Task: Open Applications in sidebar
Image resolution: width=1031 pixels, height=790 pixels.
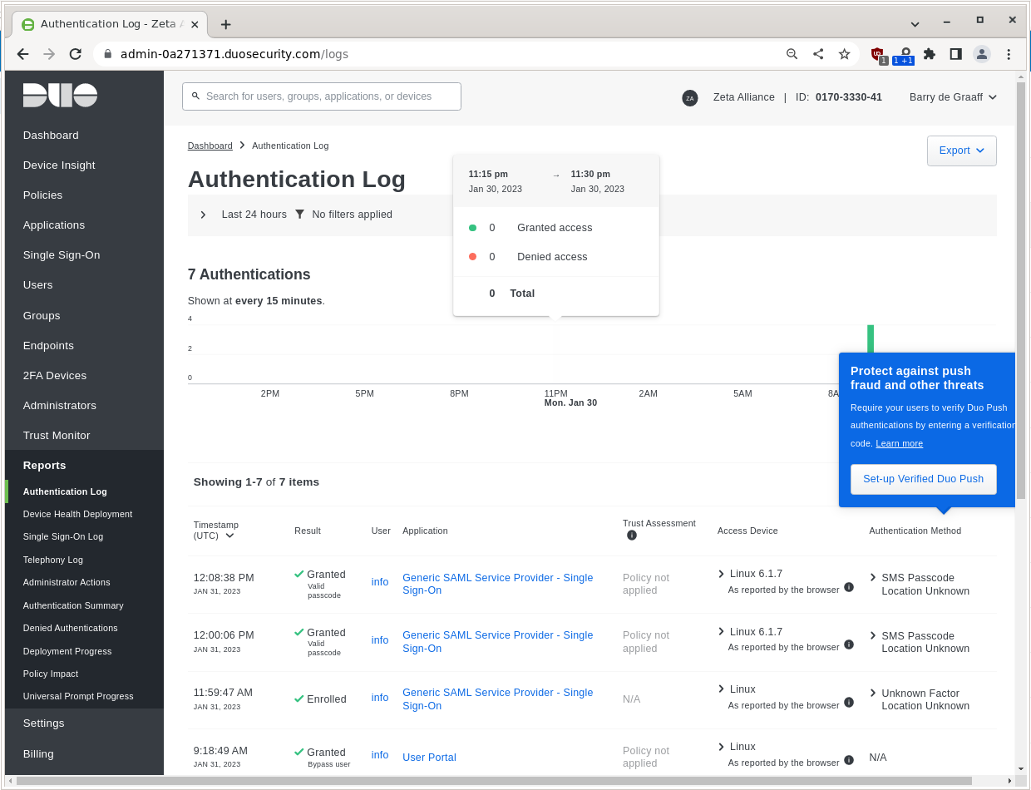Action: point(54,225)
